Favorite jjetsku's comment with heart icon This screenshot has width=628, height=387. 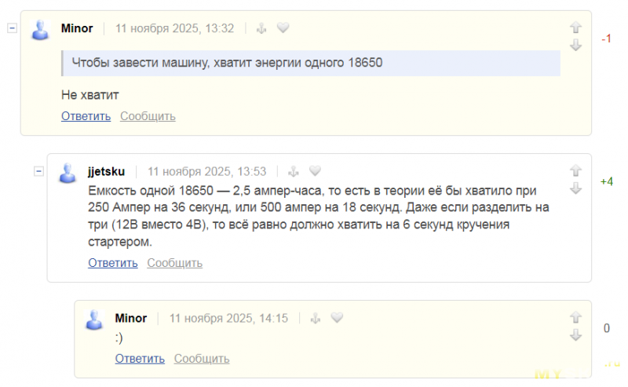tap(316, 171)
